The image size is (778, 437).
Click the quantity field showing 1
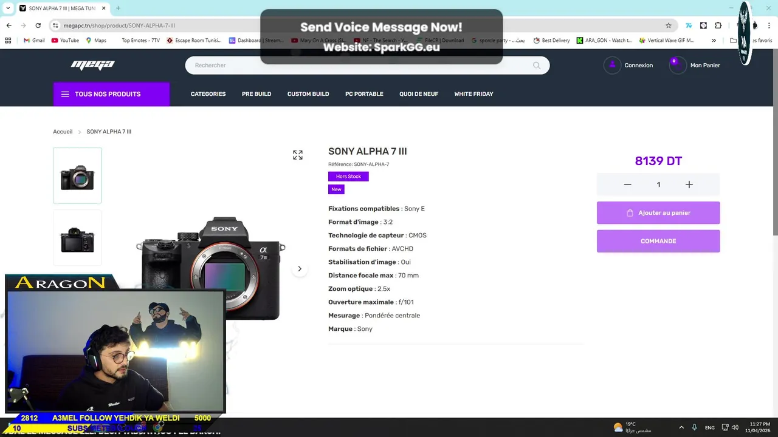click(658, 185)
